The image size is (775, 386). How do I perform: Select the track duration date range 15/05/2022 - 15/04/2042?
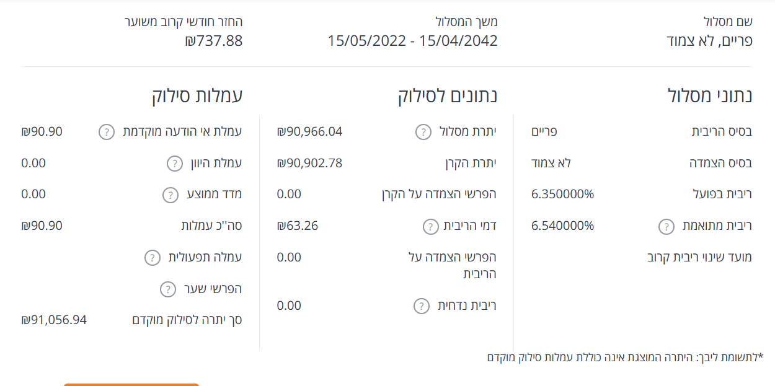412,42
